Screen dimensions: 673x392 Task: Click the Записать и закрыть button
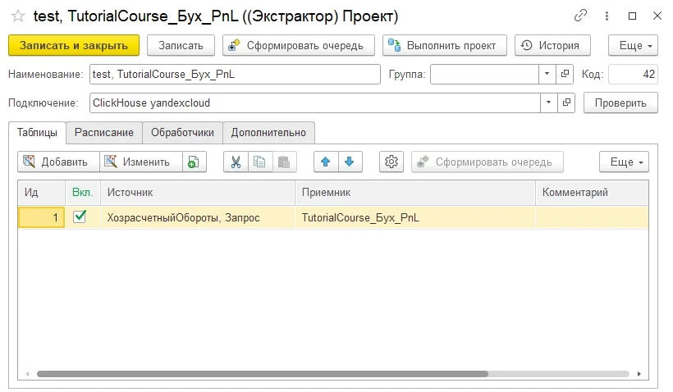pyautogui.click(x=74, y=45)
